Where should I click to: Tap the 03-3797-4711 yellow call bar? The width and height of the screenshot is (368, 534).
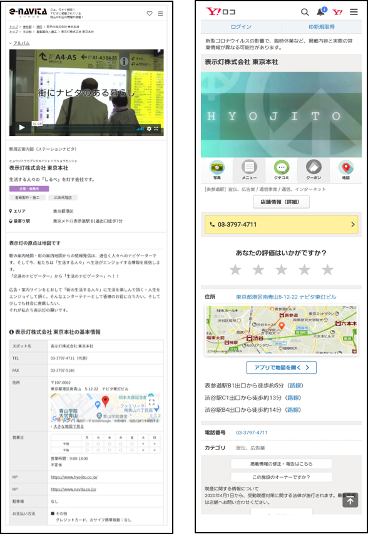point(281,224)
